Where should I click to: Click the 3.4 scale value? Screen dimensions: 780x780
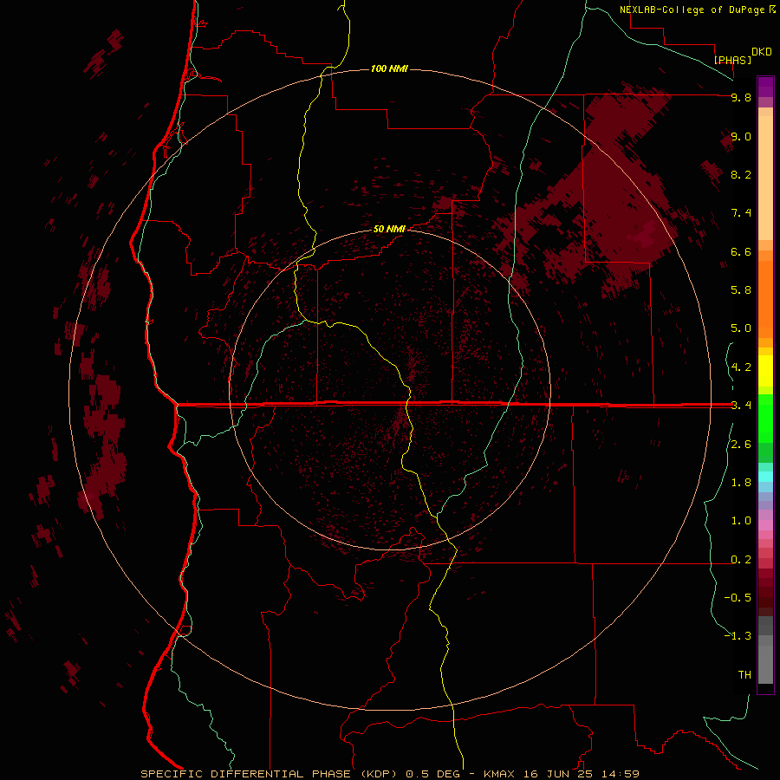coord(741,406)
